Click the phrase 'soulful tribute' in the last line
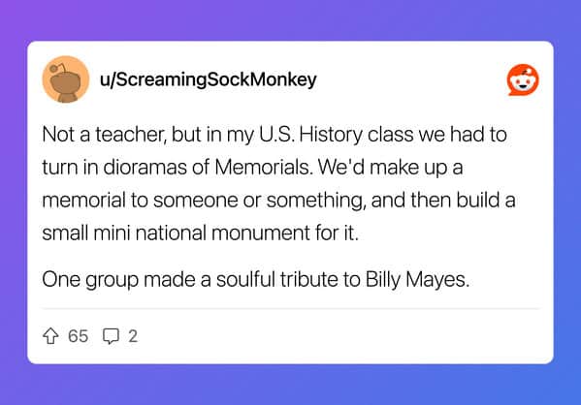 tap(277, 279)
